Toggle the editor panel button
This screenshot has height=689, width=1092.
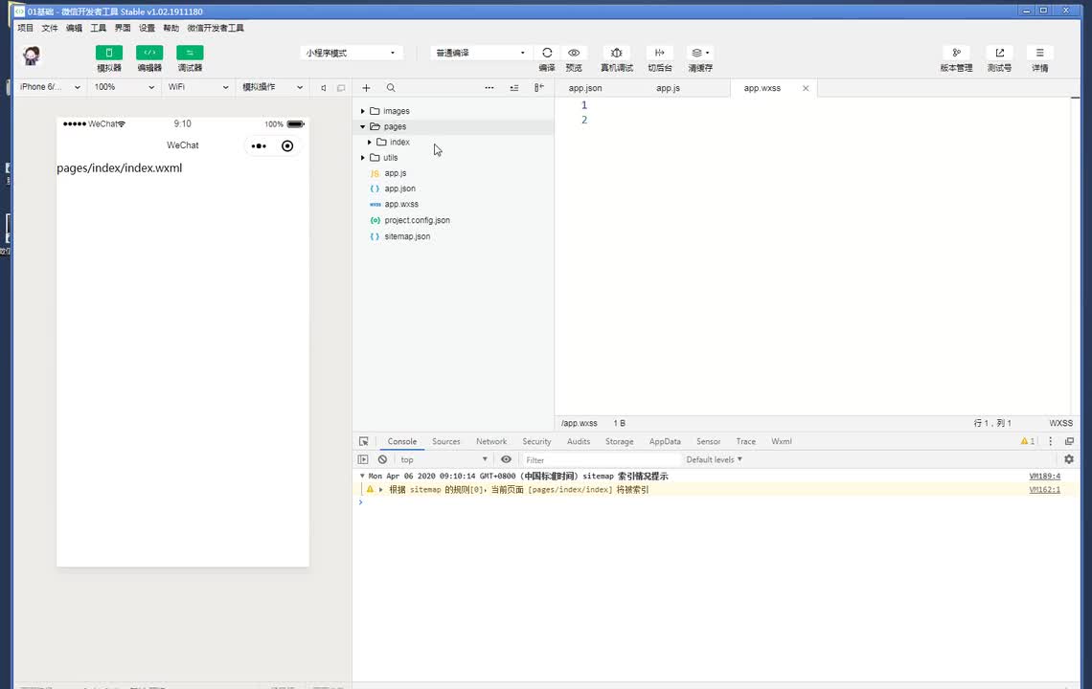point(149,53)
